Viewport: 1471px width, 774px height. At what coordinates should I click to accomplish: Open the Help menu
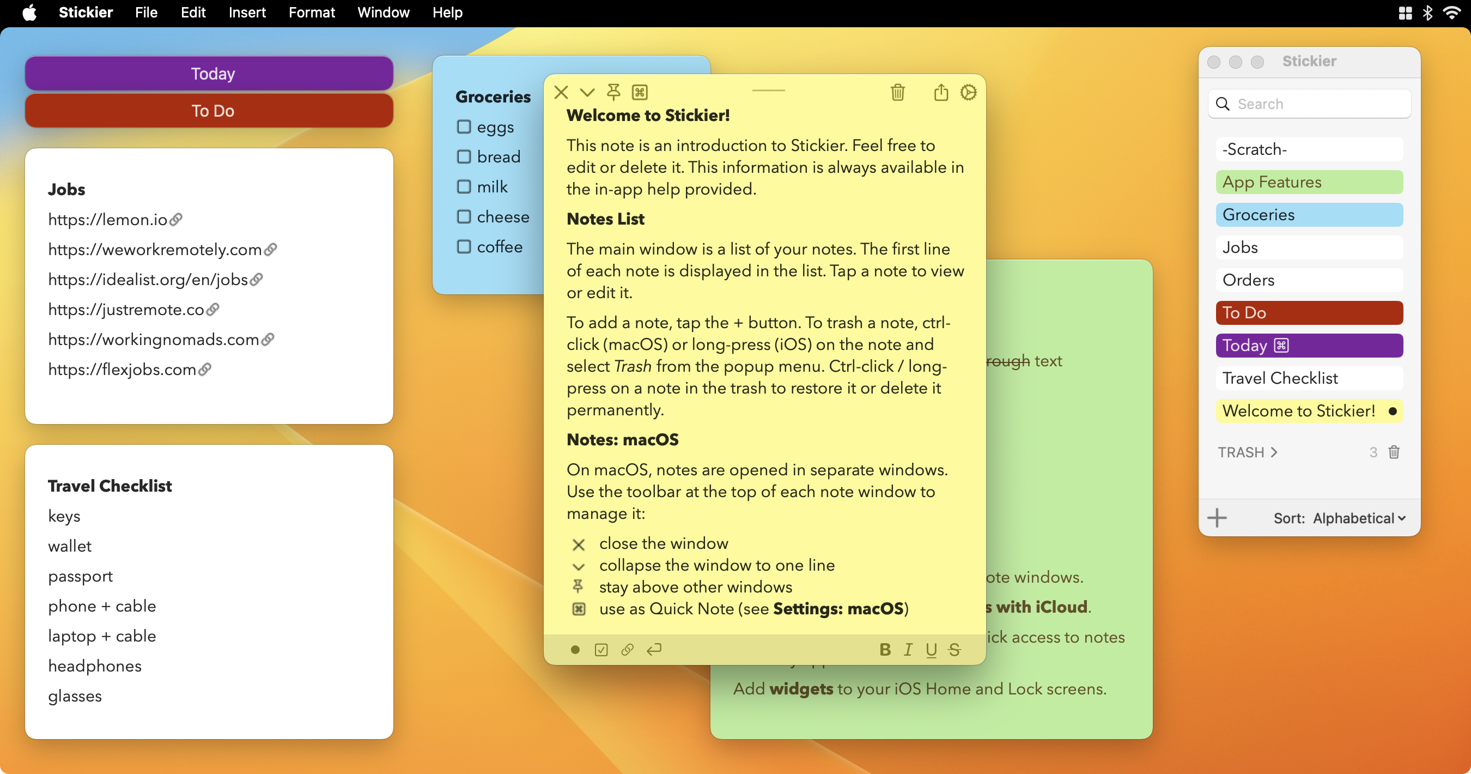click(x=447, y=13)
